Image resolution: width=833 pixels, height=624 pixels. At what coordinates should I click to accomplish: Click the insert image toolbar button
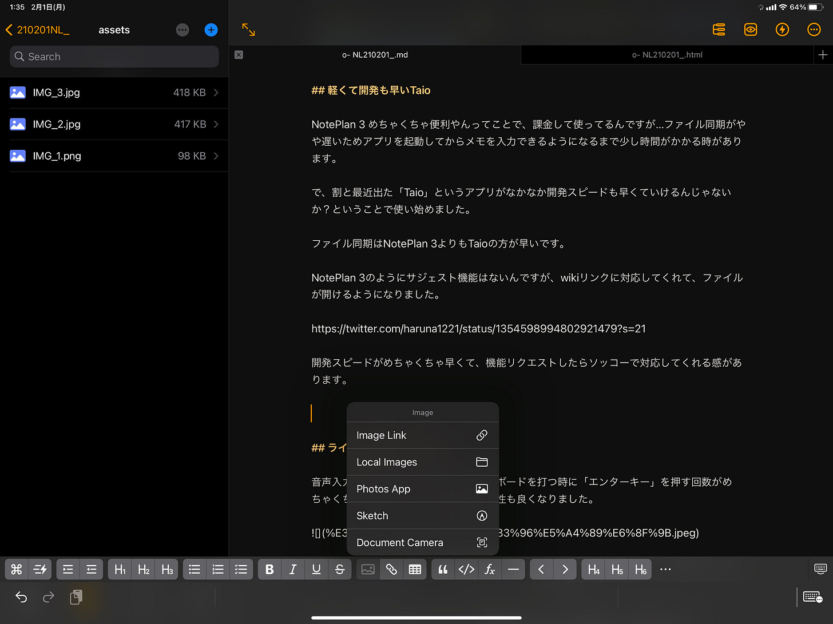(x=368, y=569)
